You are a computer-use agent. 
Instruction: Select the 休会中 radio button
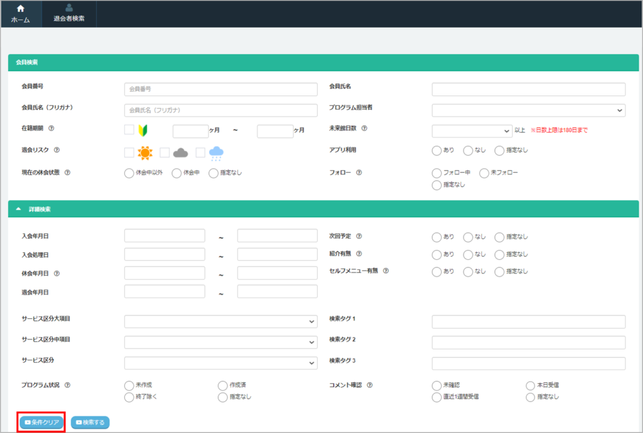pyautogui.click(x=176, y=173)
